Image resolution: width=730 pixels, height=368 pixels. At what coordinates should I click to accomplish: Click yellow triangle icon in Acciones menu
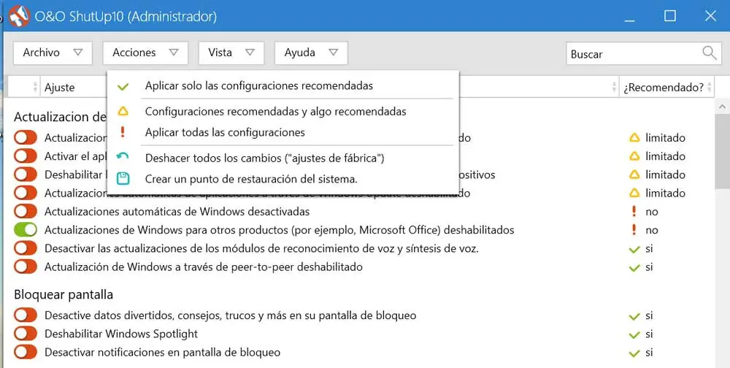(123, 111)
